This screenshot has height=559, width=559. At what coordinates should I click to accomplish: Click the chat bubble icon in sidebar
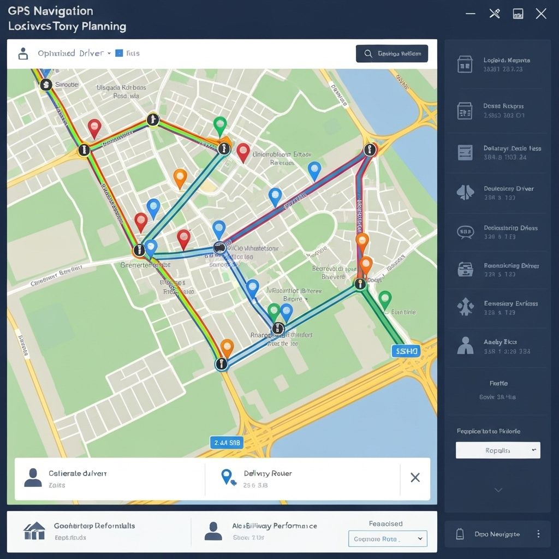pos(465,233)
